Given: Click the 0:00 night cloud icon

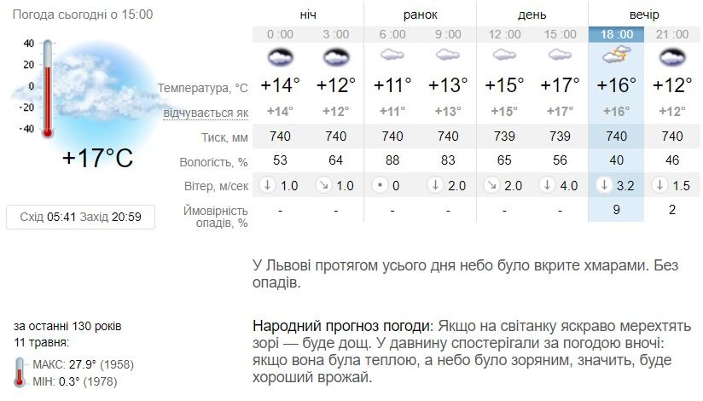Looking at the screenshot, I should click(280, 56).
